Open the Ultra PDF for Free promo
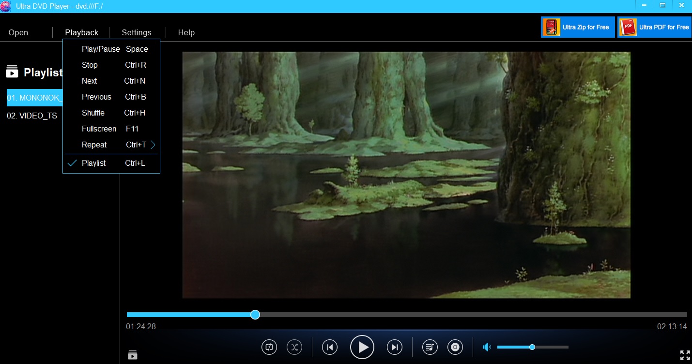 [655, 27]
